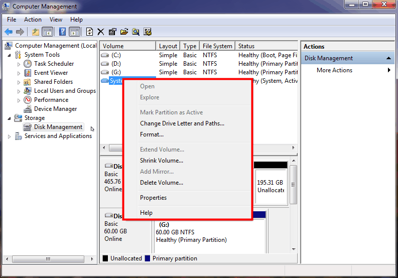
Task: Click the Status column header
Action: [x=267, y=46]
